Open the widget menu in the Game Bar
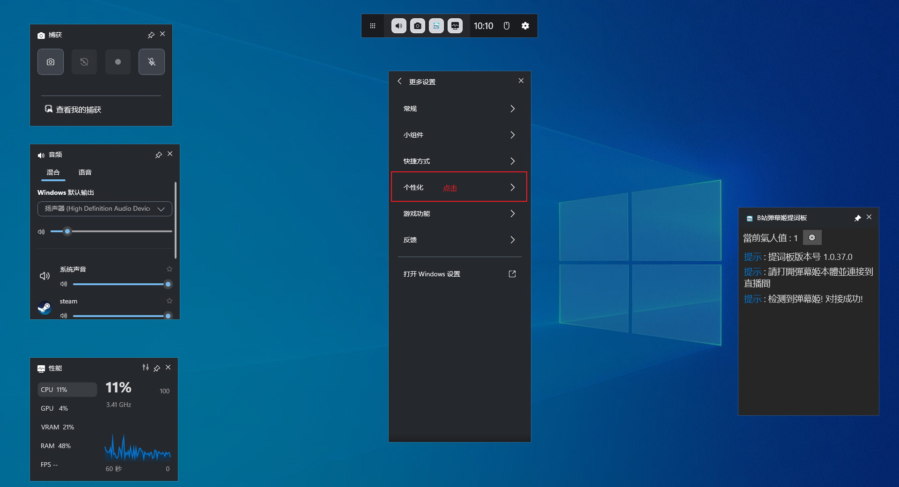This screenshot has height=487, width=899. [373, 26]
